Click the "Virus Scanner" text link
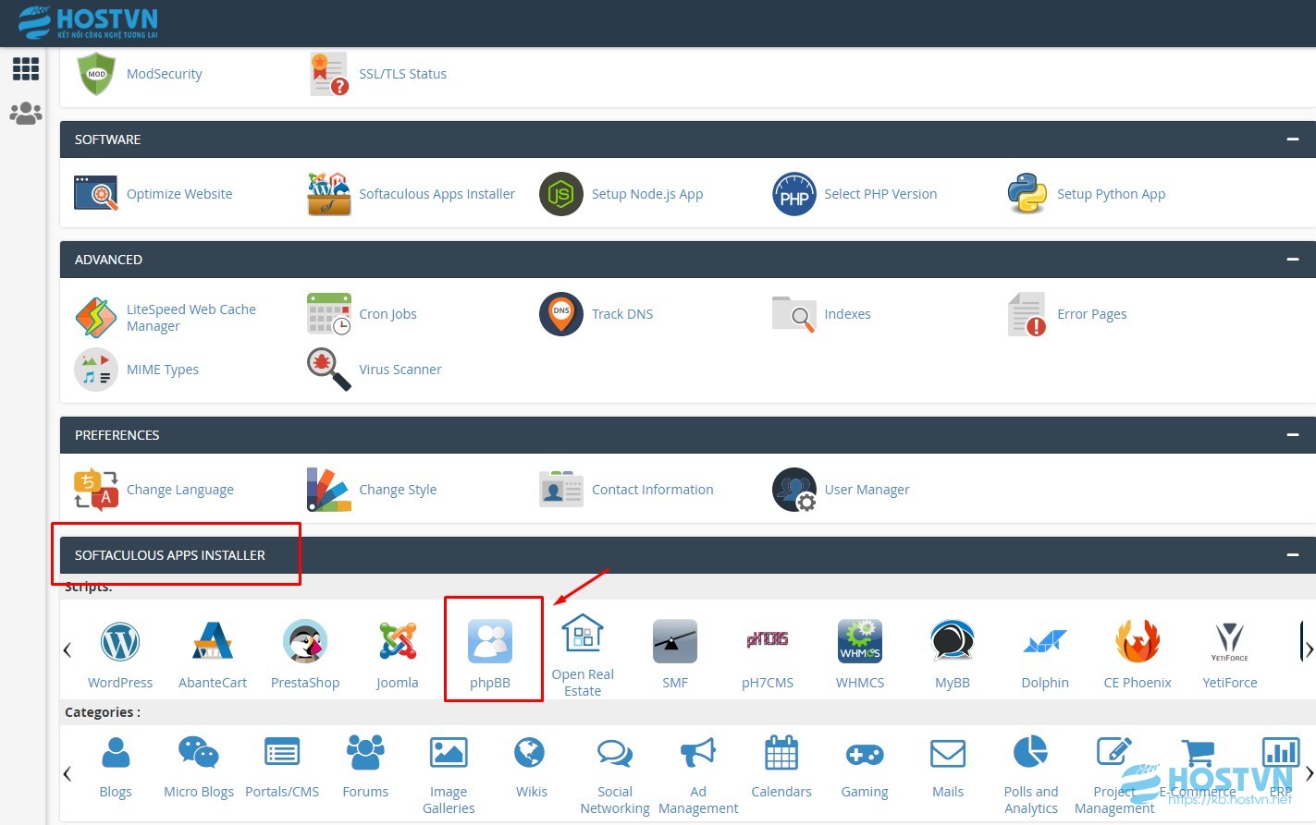 pos(400,370)
